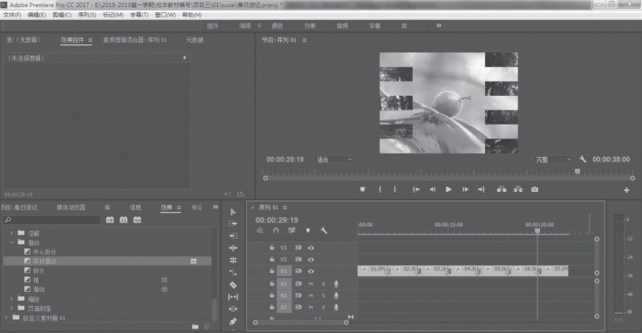Click Mark Out bracket button

pos(394,189)
